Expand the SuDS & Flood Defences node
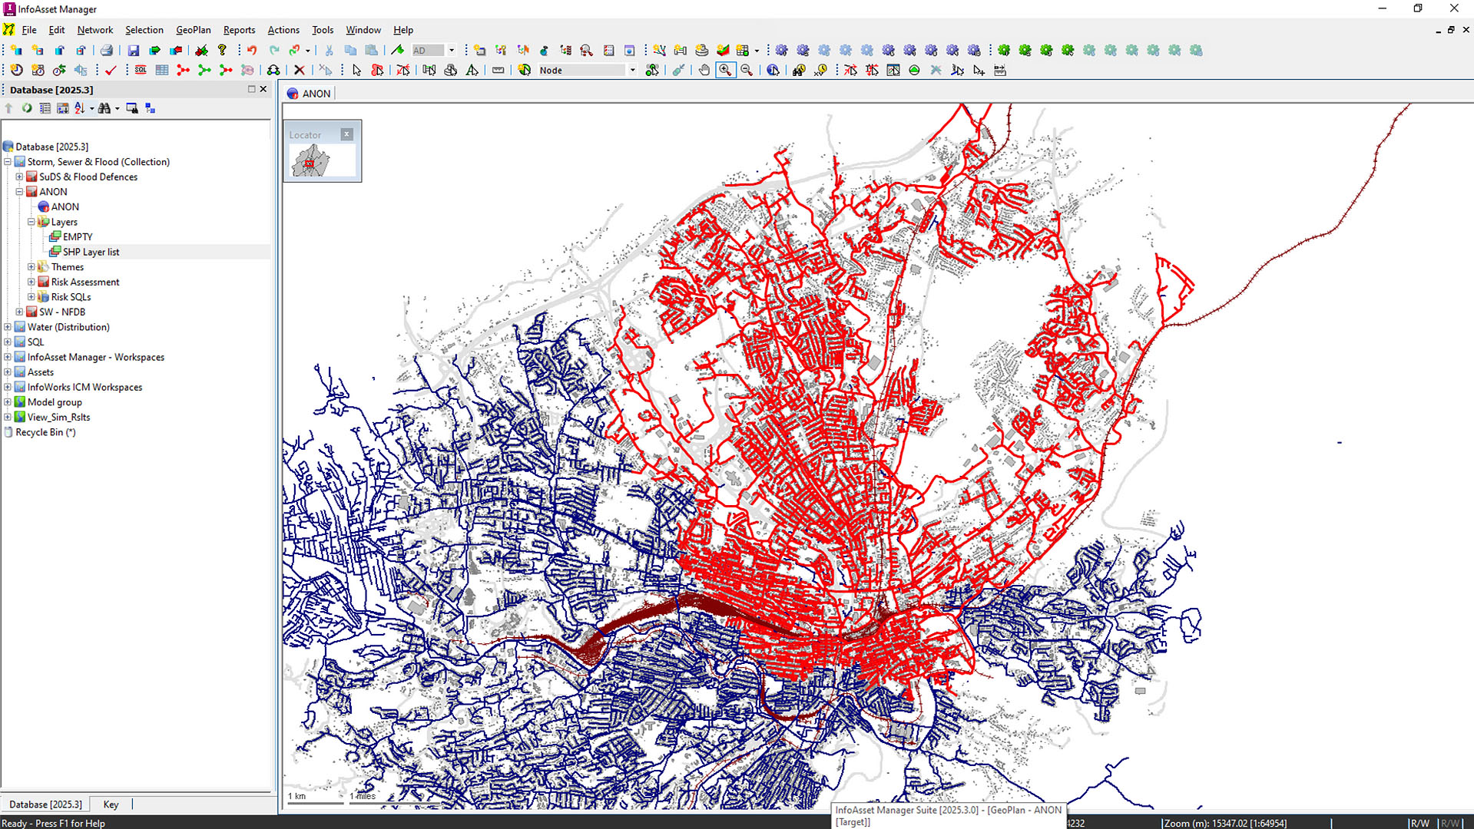The image size is (1474, 829). click(20, 177)
